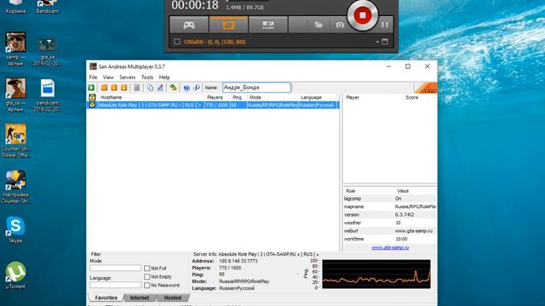This screenshot has height=306, width=545.
Task: Open the gta_sa 2016-02-20 desktop file
Action: 48,51
